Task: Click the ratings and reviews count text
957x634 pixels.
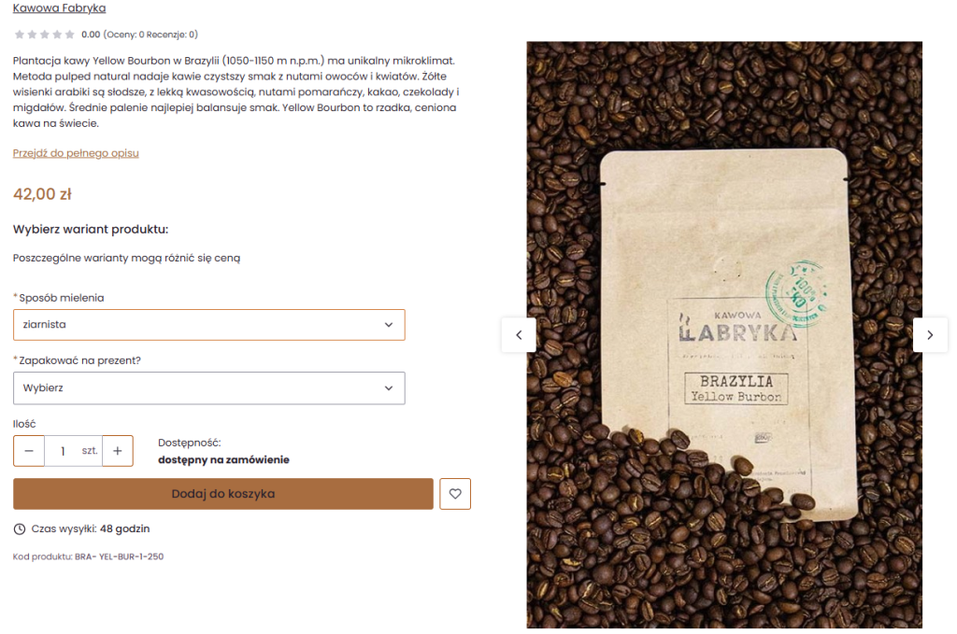Action: (x=150, y=35)
